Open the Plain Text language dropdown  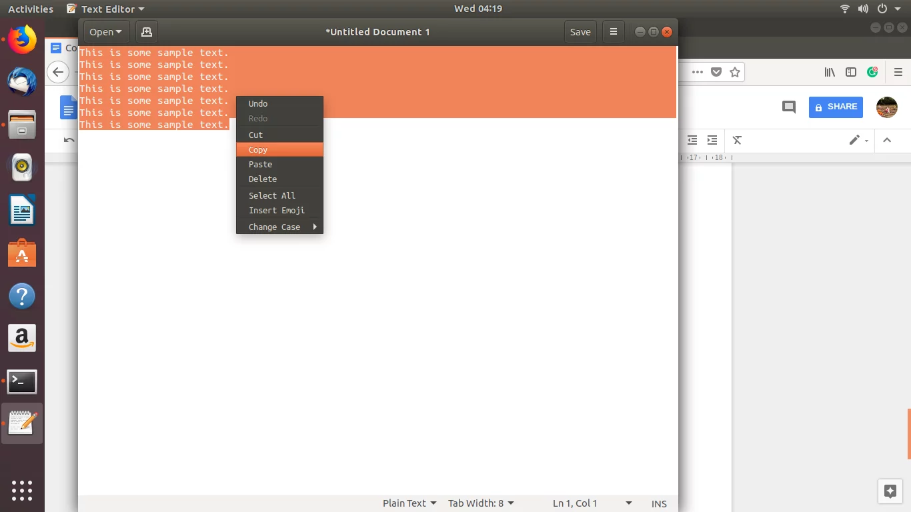click(409, 503)
